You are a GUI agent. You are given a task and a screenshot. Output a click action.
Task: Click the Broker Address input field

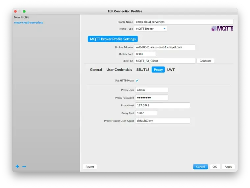point(164,47)
